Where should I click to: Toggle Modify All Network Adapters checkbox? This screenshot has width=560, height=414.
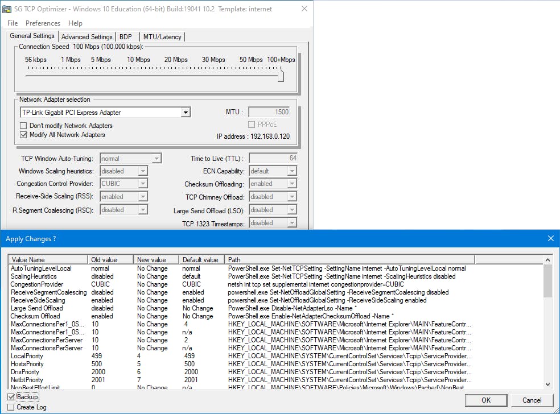tap(24, 135)
